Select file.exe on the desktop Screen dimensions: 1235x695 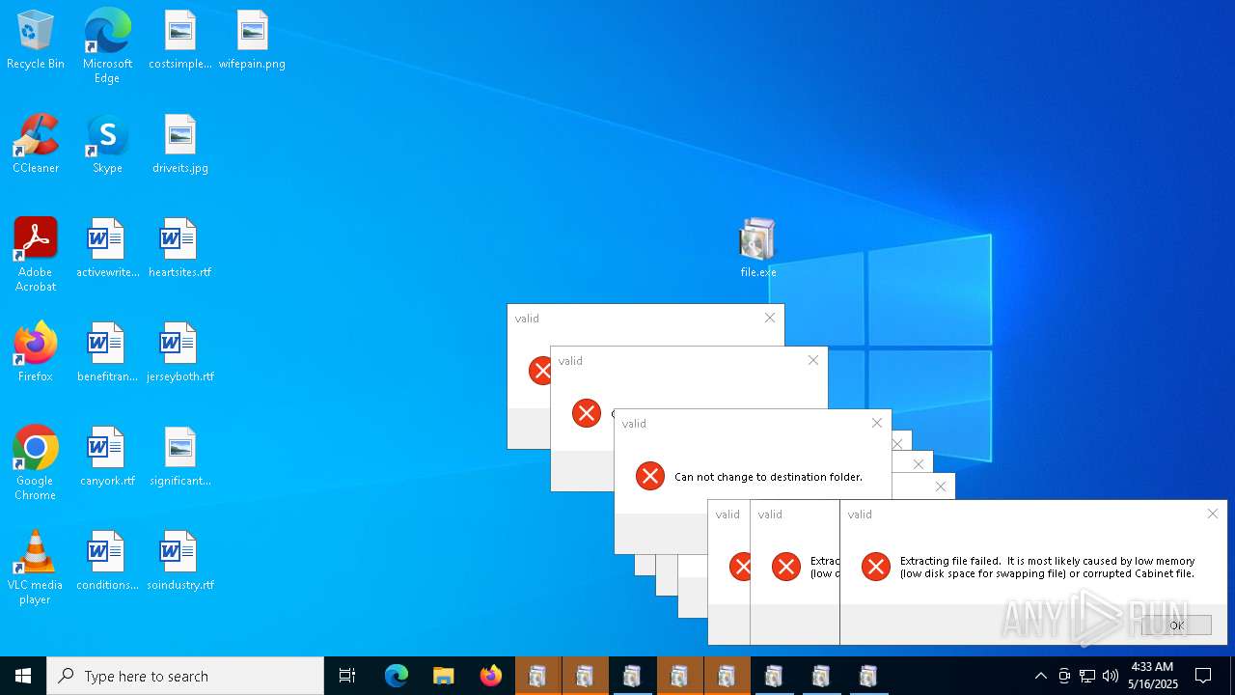coord(757,248)
